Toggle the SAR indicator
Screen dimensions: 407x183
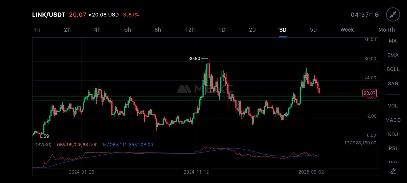(x=393, y=84)
